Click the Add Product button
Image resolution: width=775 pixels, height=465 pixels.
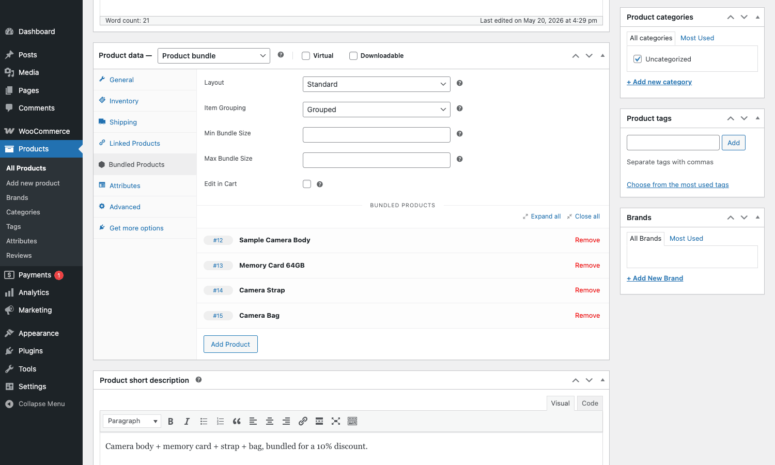(x=230, y=344)
